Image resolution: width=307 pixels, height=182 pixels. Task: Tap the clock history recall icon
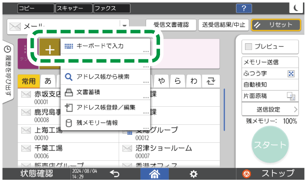8,49
